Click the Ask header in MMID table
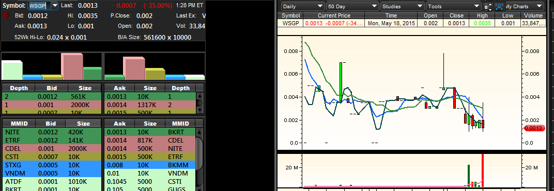The height and width of the screenshot is (191, 554). (120, 124)
